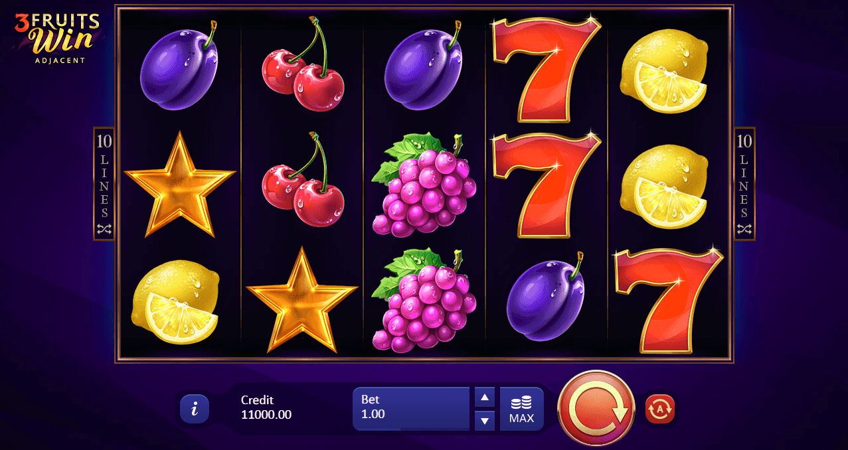Click the lemon at bottom of first reel
This screenshot has width=848, height=450.
pos(176,302)
